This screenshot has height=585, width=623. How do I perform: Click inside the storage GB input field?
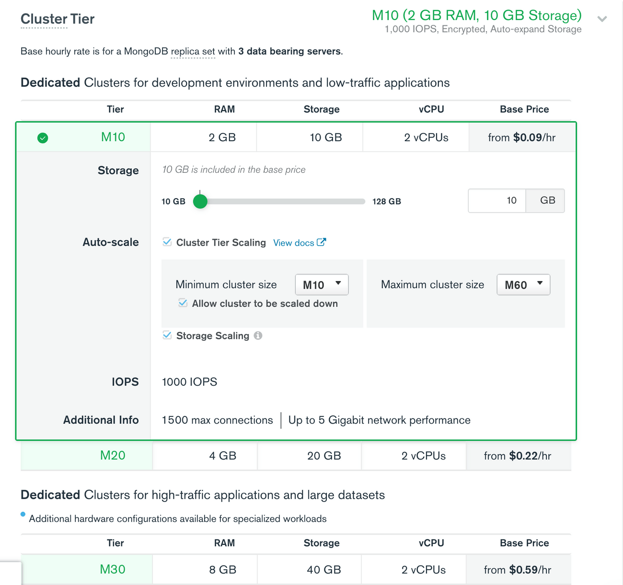(x=497, y=201)
